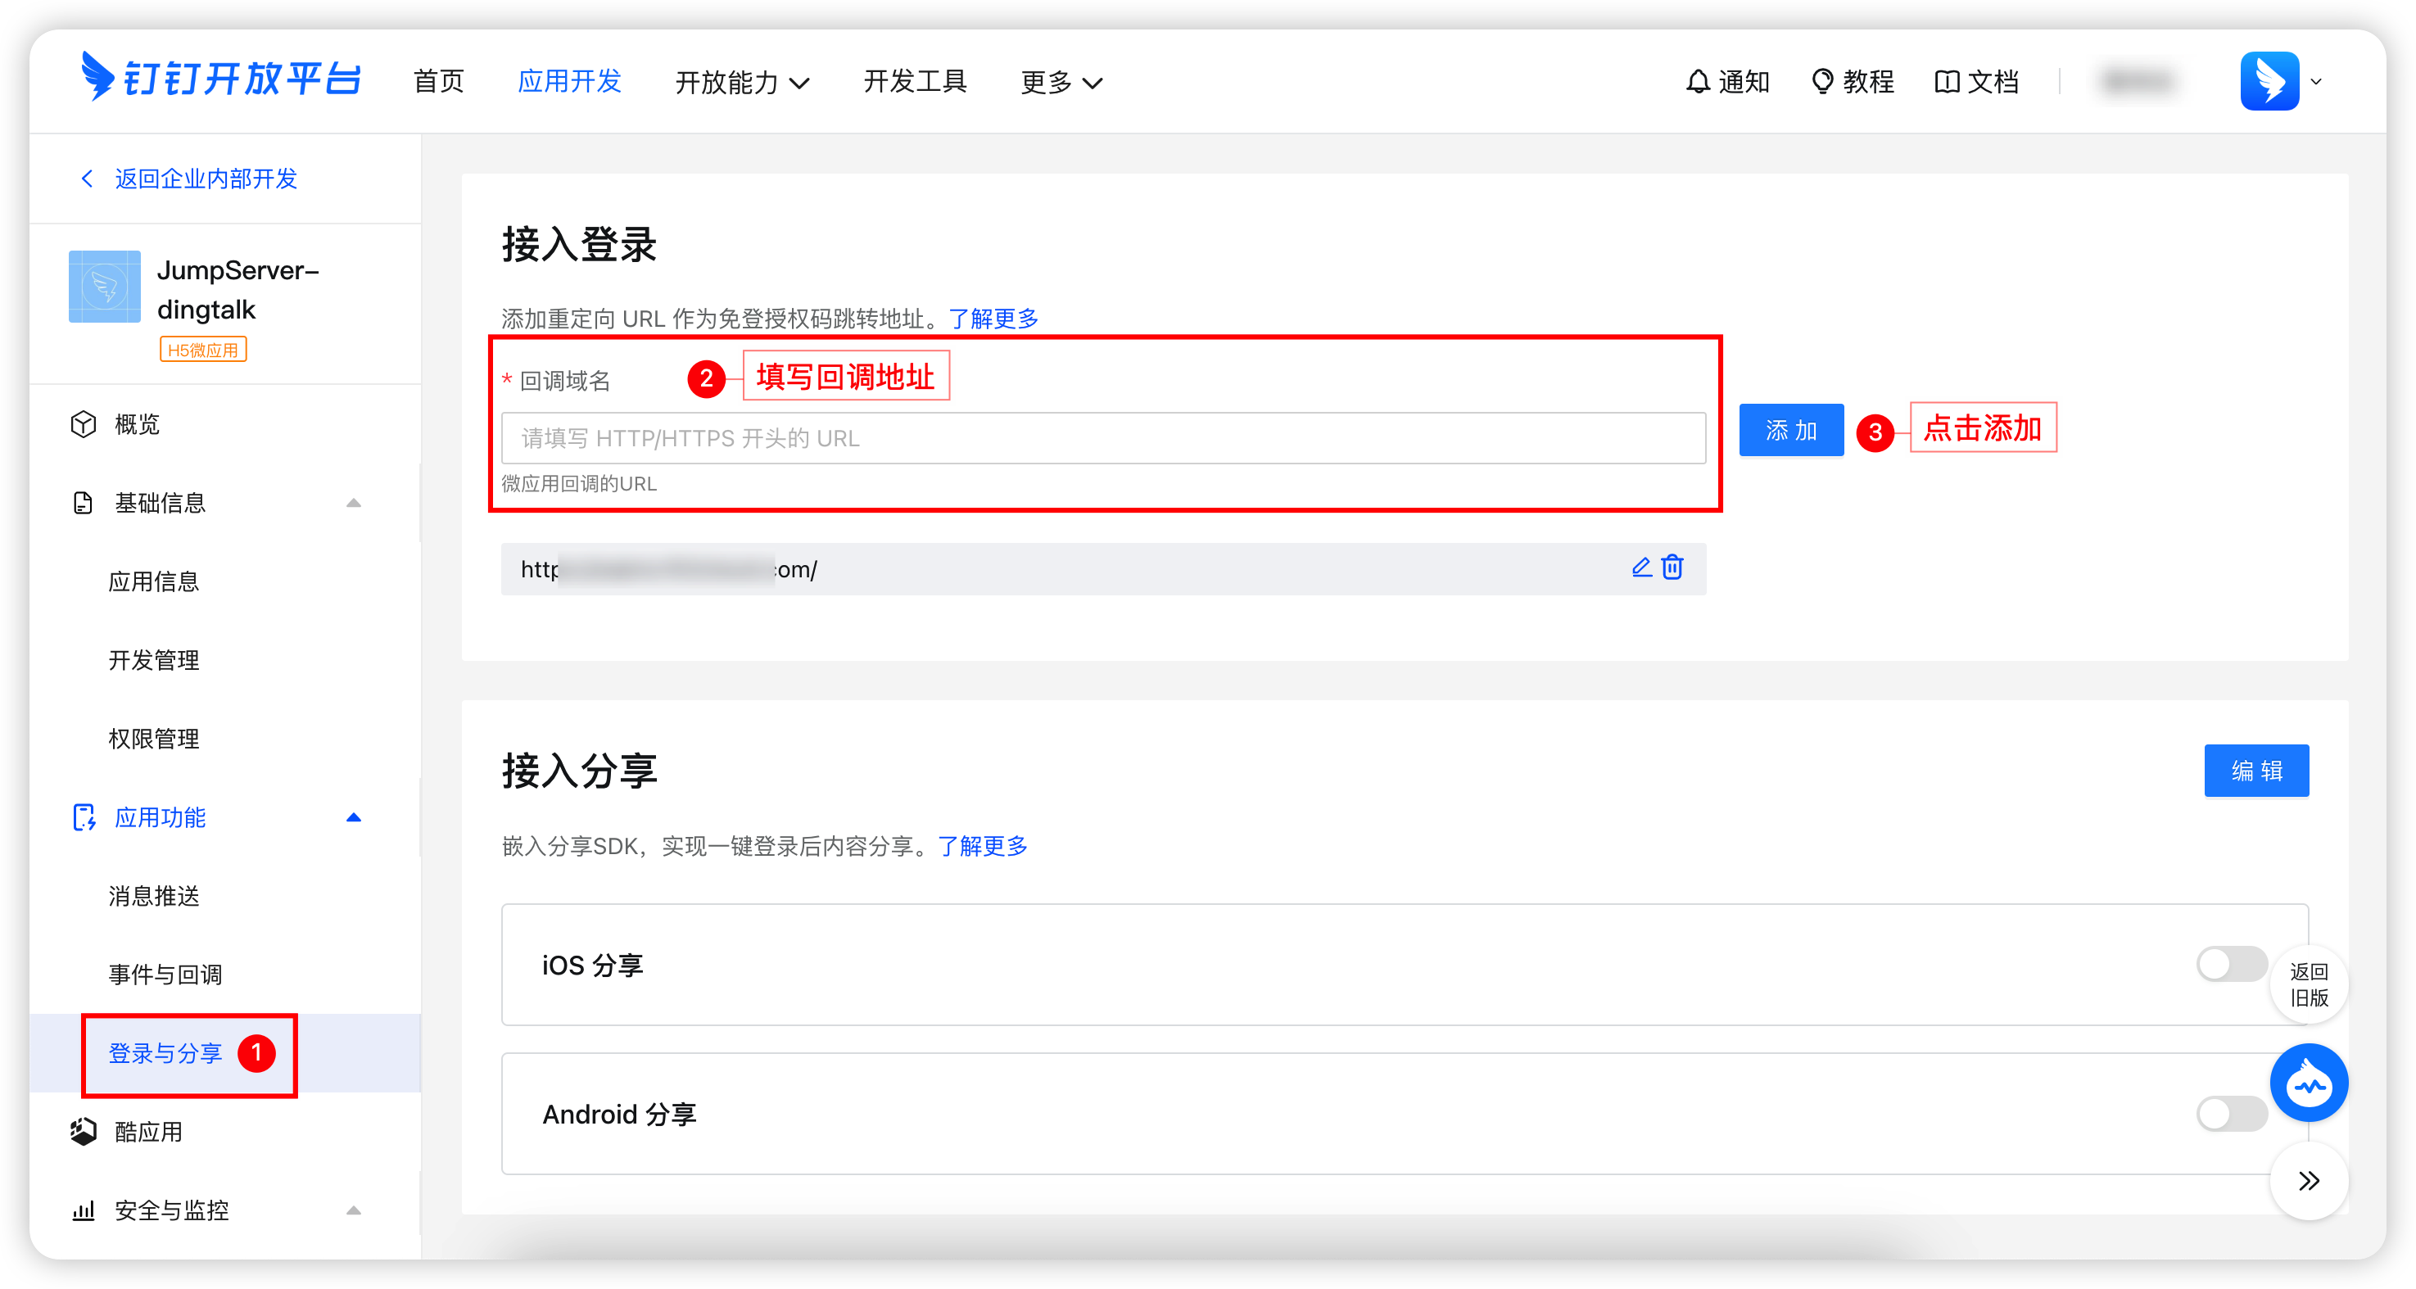Image resolution: width=2416 pixels, height=1289 pixels.
Task: Collapse the 安全与监控 section arrow
Action: pos(354,1210)
